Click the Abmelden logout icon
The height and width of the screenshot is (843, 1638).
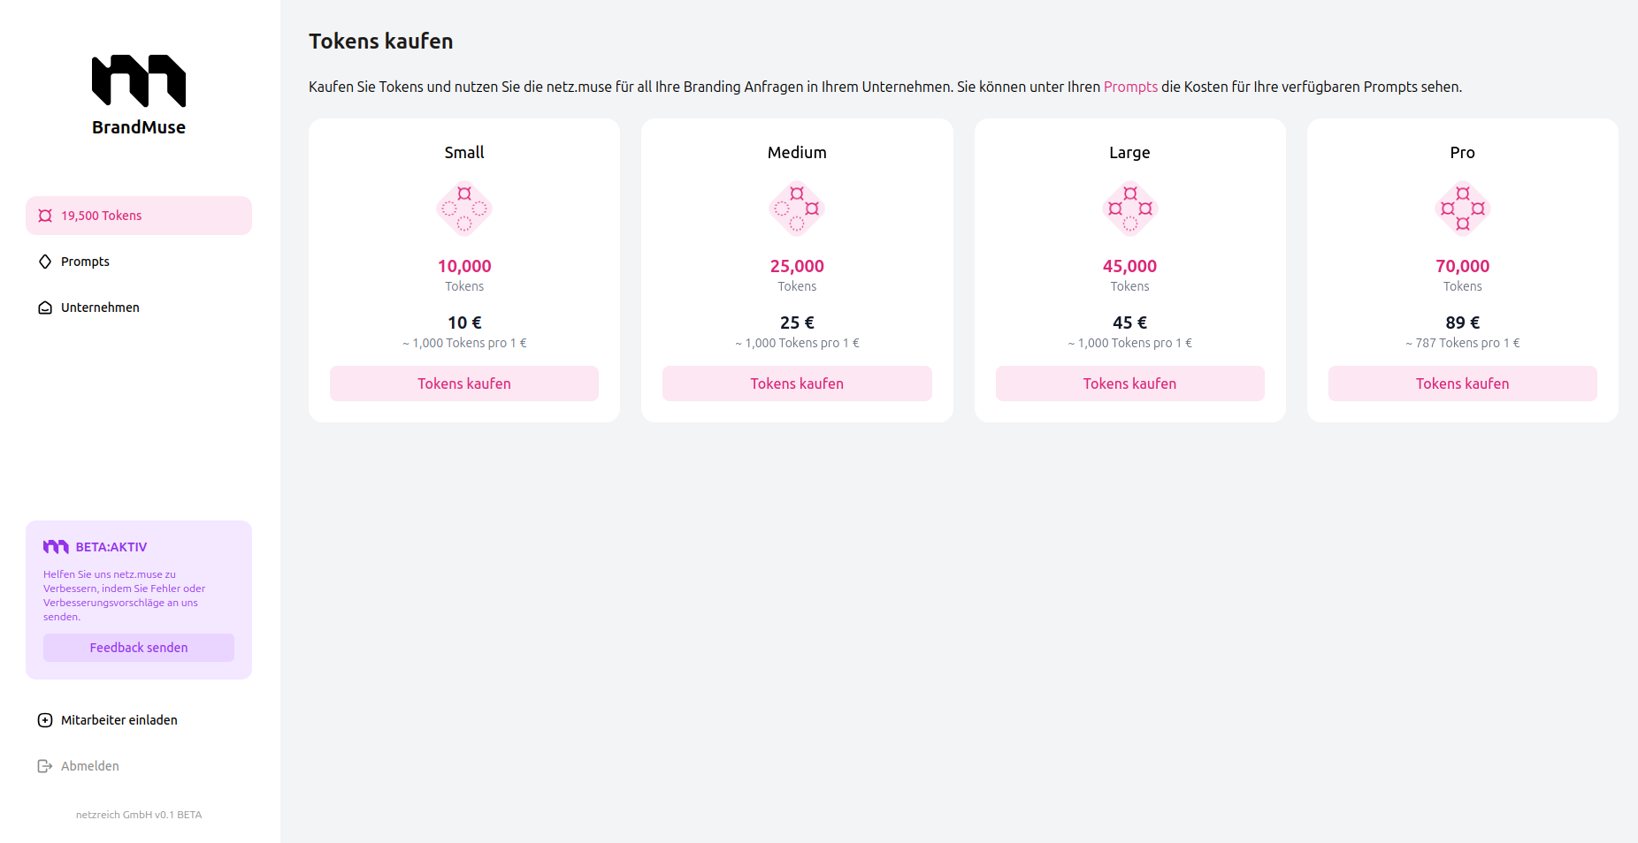pyautogui.click(x=45, y=766)
